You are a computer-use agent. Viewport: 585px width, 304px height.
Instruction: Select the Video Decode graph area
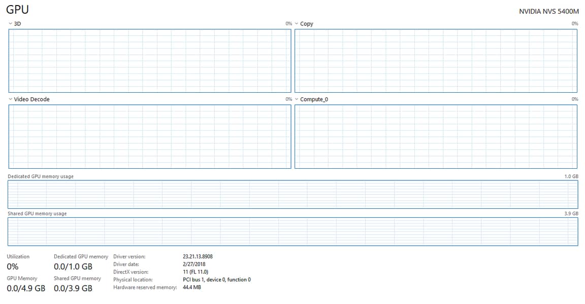[x=150, y=136]
